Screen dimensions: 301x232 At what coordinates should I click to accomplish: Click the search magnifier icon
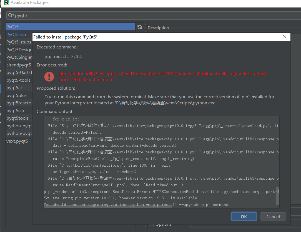point(11,15)
